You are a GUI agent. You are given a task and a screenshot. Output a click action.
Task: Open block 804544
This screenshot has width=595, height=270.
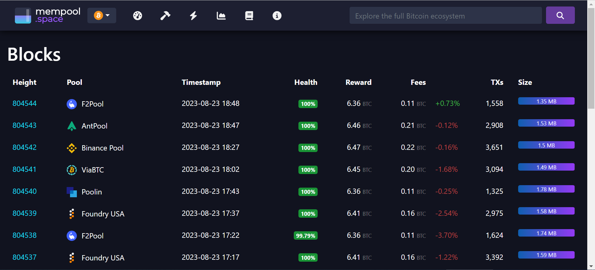click(x=24, y=103)
